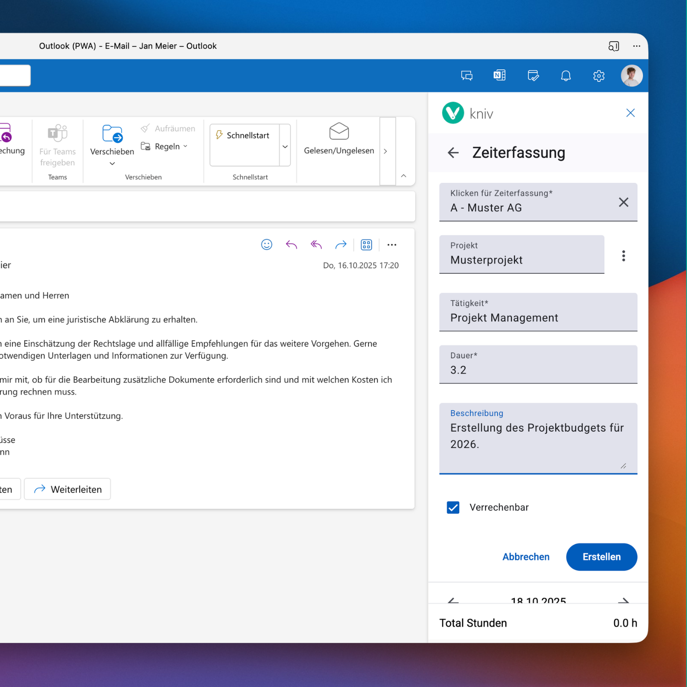Screen dimensions: 687x687
Task: Open the kniv add-in apps grid icon
Action: click(367, 245)
